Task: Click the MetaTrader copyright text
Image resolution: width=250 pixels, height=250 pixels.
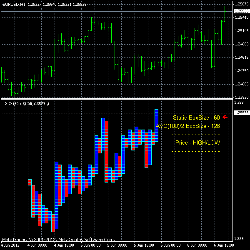Action: 58,240
